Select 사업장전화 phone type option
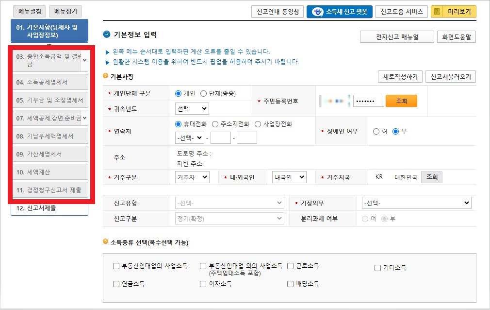This screenshot has height=310, width=490. 257,124
